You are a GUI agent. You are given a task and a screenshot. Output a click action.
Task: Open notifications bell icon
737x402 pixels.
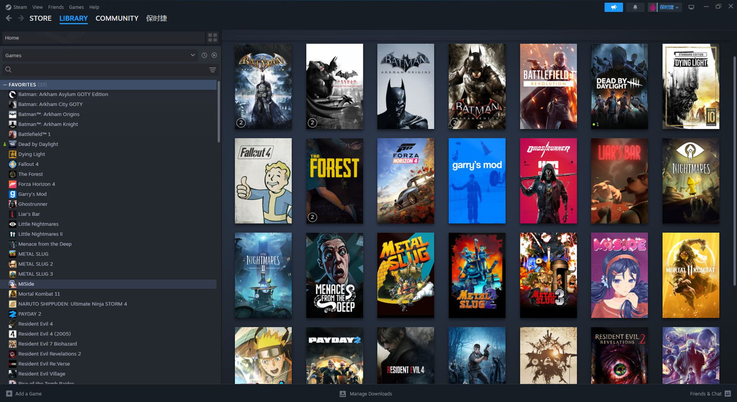(635, 7)
